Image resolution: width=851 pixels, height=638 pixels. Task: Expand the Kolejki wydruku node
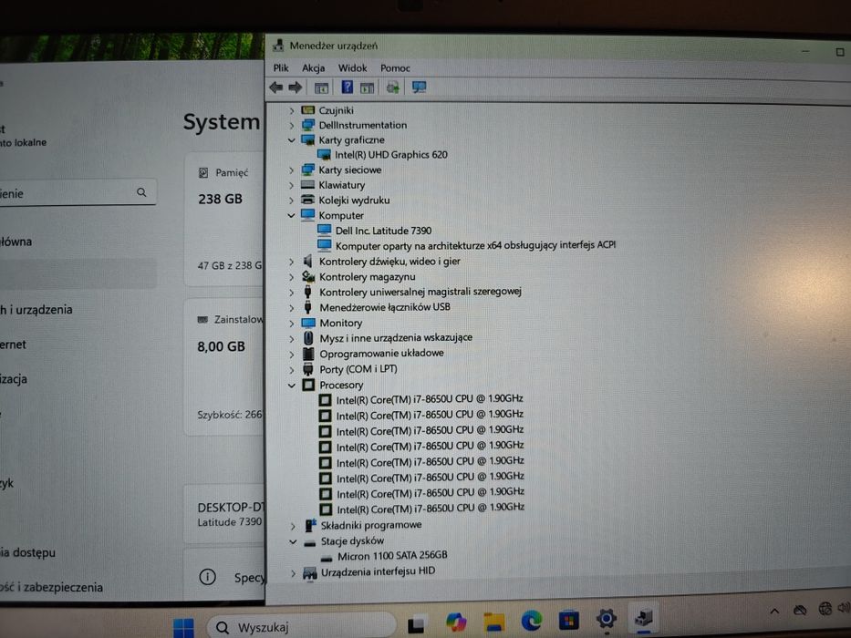pyautogui.click(x=292, y=201)
